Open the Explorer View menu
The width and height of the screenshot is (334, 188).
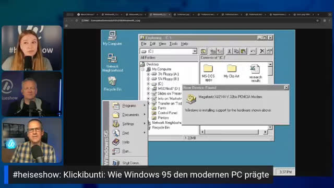click(162, 44)
